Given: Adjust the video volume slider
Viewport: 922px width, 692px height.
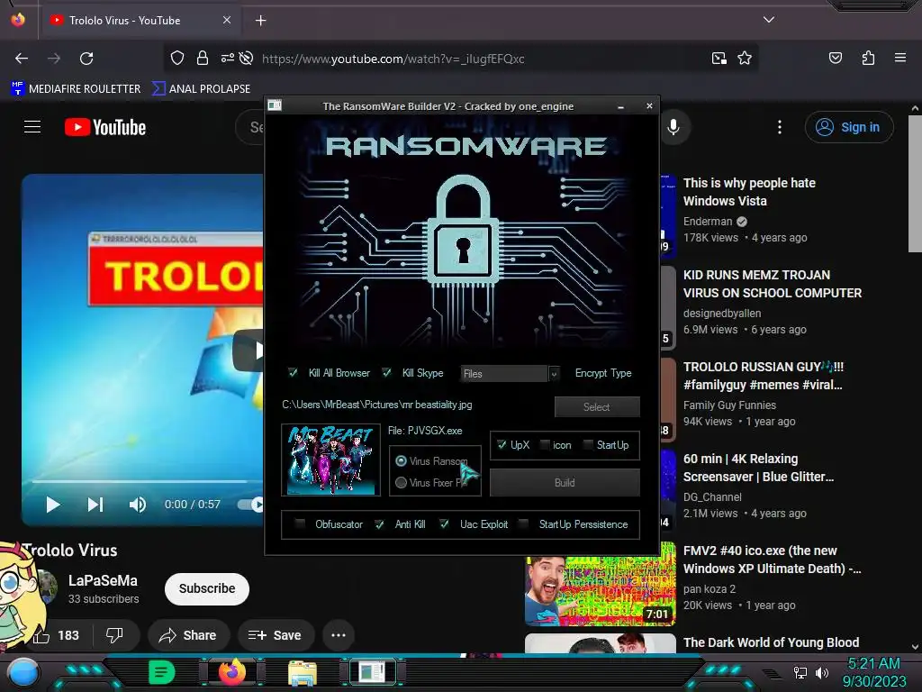Looking at the screenshot, I should point(250,505).
